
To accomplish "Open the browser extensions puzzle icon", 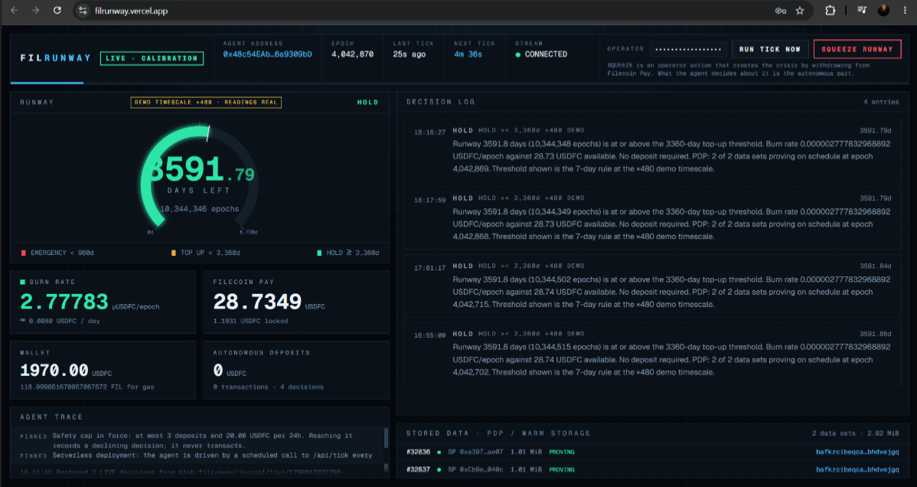I will click(x=830, y=11).
